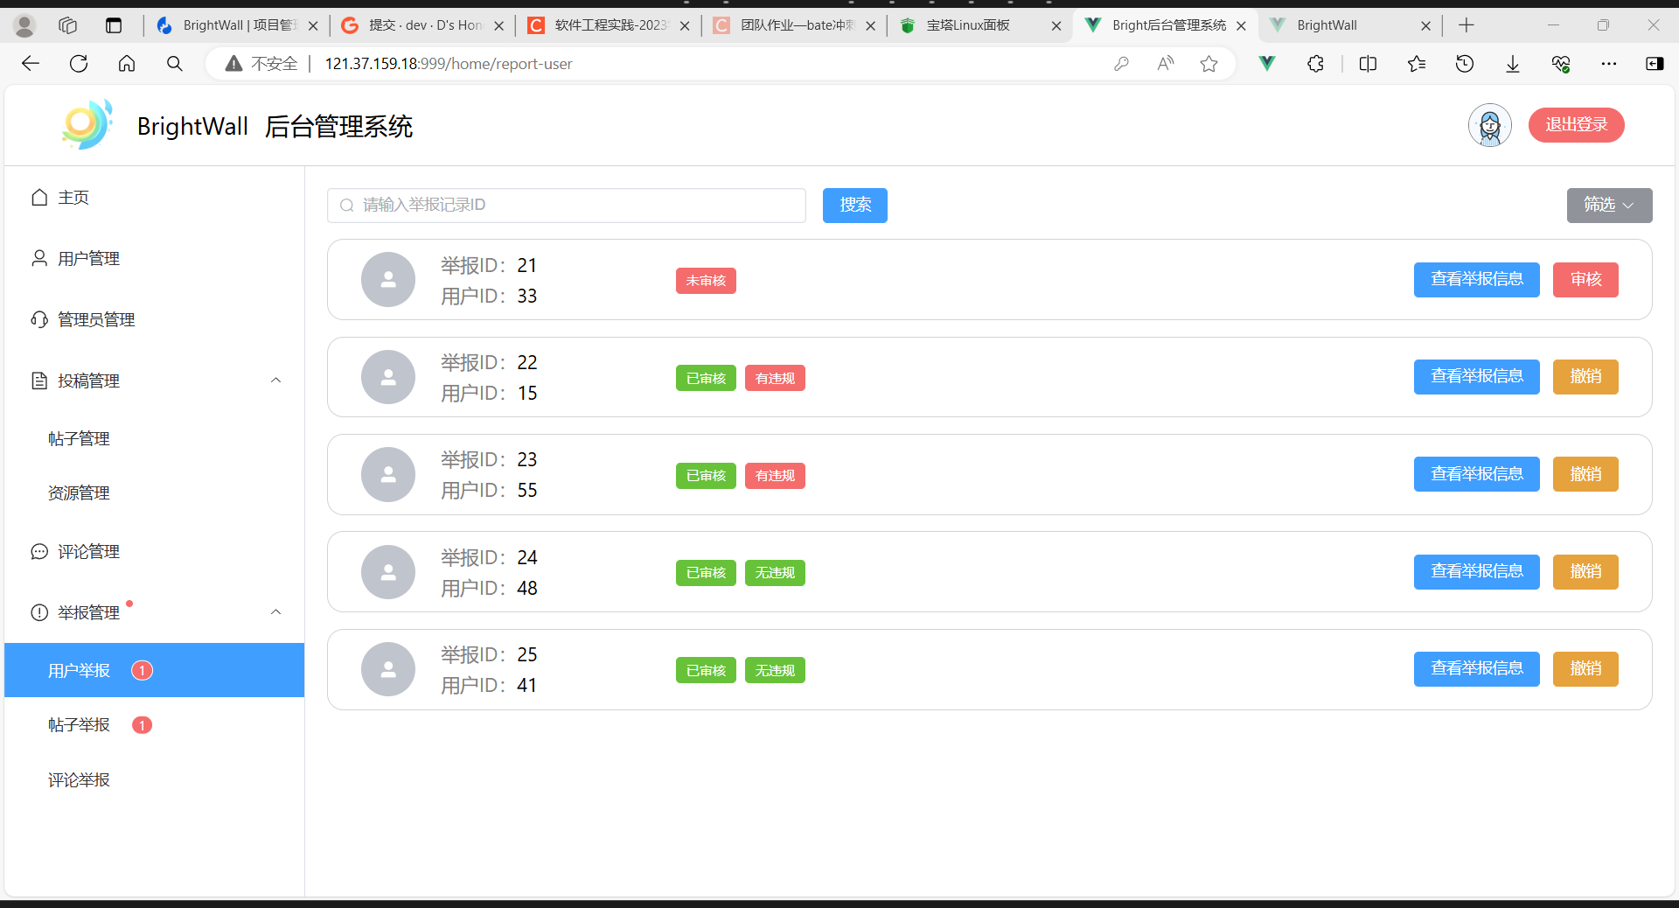This screenshot has height=908, width=1679.
Task: Click the 搜索 search button
Action: point(854,205)
